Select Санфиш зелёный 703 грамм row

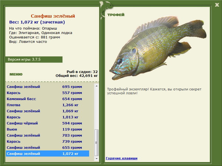[48, 135]
